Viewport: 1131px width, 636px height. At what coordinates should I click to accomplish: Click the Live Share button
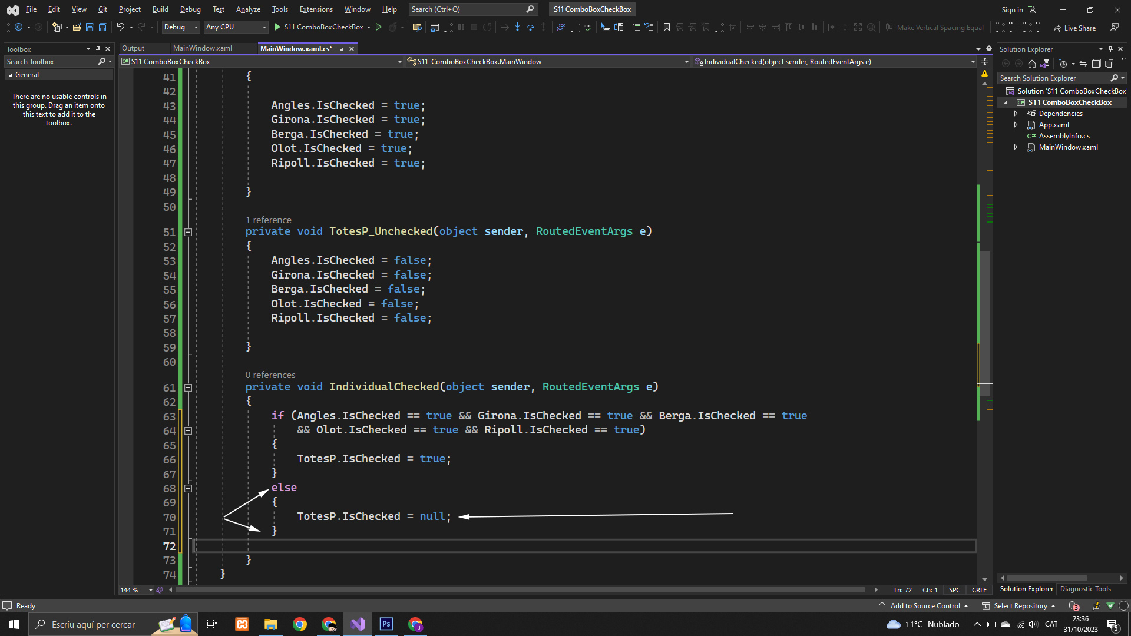(x=1074, y=28)
